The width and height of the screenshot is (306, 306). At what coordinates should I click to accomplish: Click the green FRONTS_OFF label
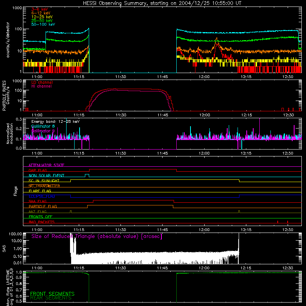[41, 216]
